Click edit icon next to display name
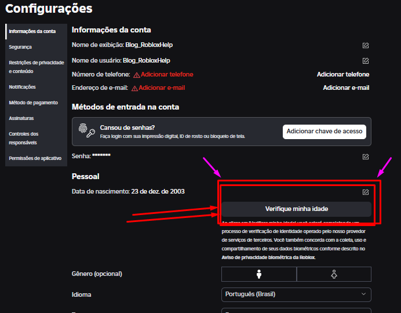 [x=365, y=45]
